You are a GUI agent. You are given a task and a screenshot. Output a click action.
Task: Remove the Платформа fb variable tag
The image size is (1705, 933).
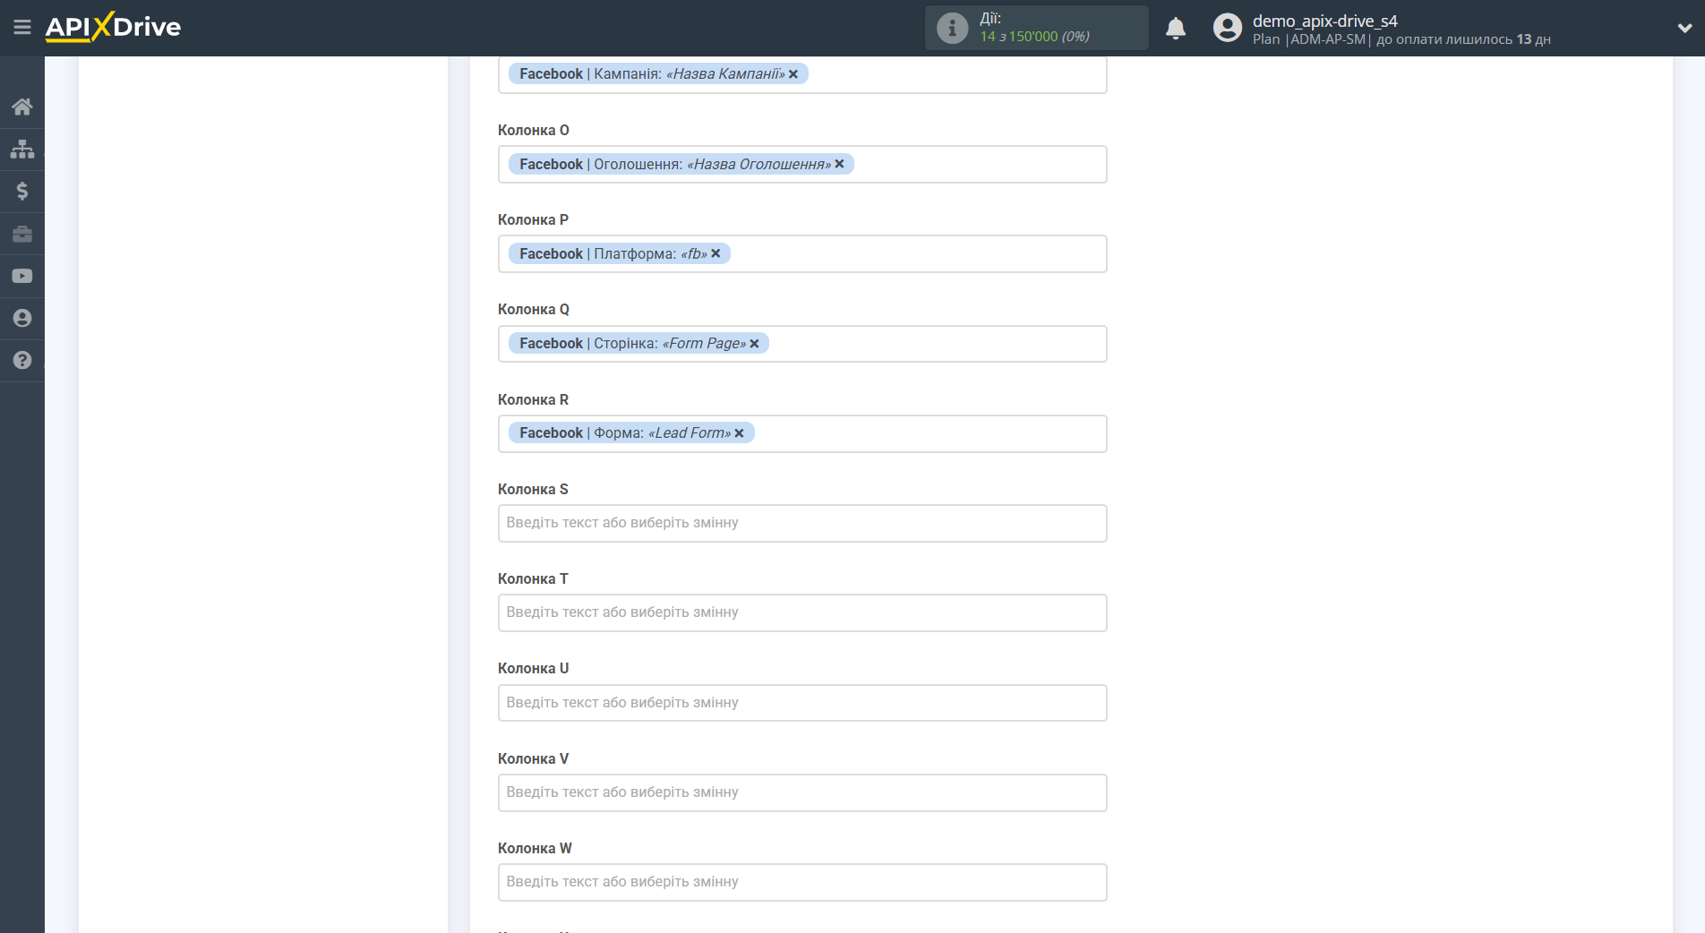click(715, 253)
